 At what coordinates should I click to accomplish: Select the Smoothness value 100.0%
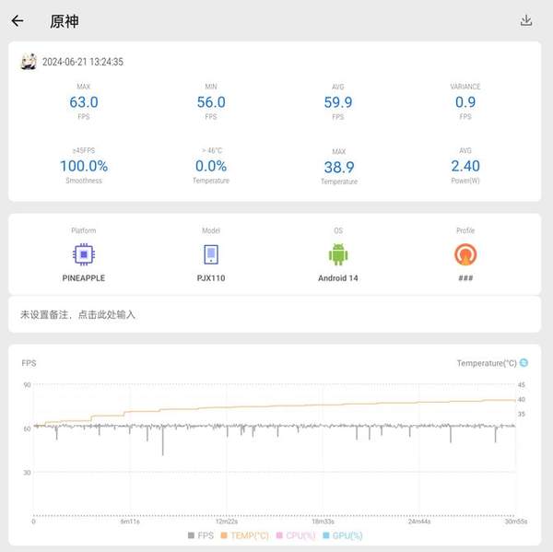pos(84,166)
